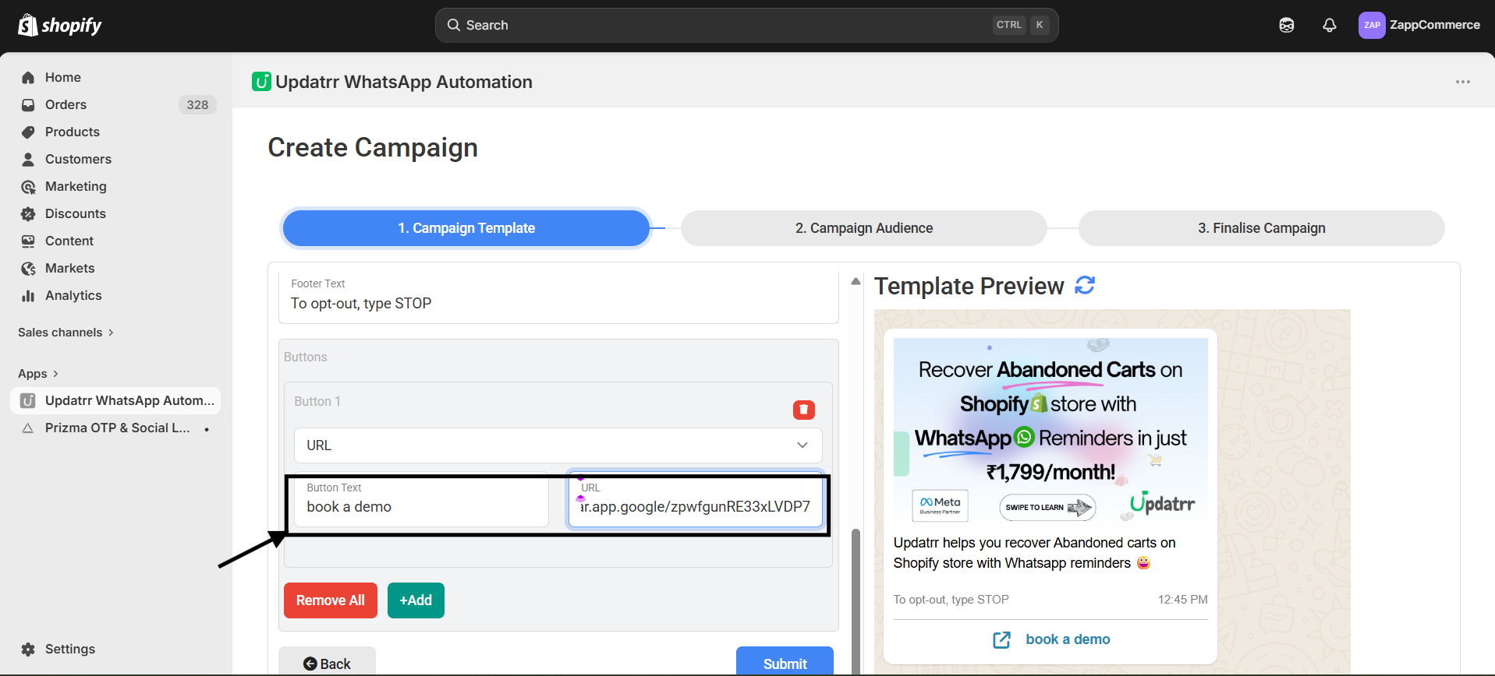Open the button type URL dropdown
1495x676 pixels.
[558, 445]
